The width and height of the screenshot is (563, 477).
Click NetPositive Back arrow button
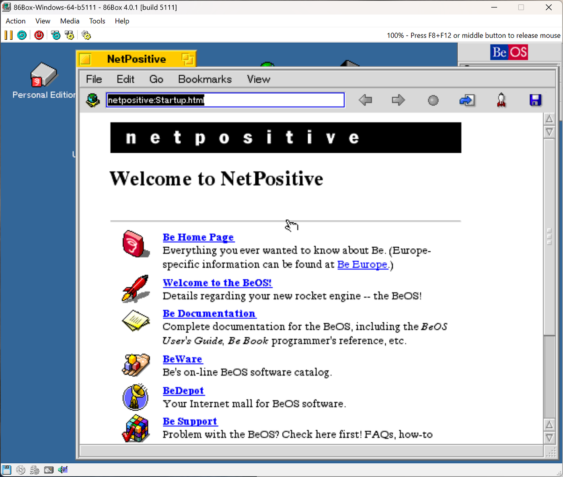coord(365,100)
